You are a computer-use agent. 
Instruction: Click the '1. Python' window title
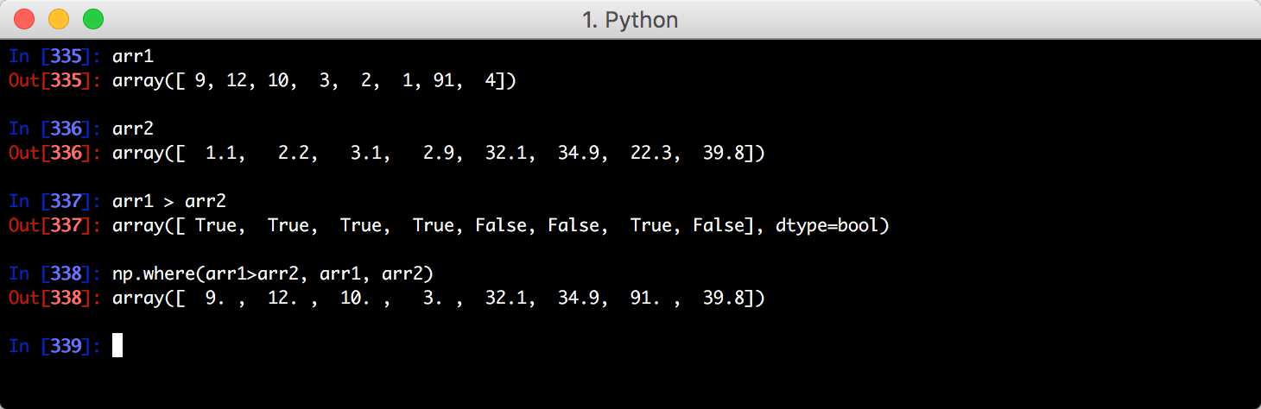coord(630,20)
